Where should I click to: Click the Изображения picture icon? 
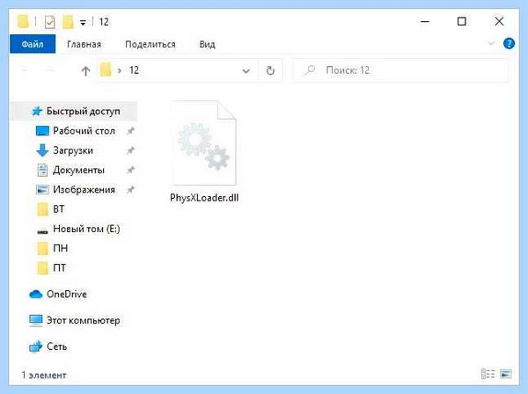(42, 190)
